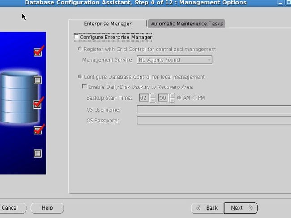Minimize the Database Configuration Assistant window
This screenshot has width=291, height=218.
pos(280,3)
